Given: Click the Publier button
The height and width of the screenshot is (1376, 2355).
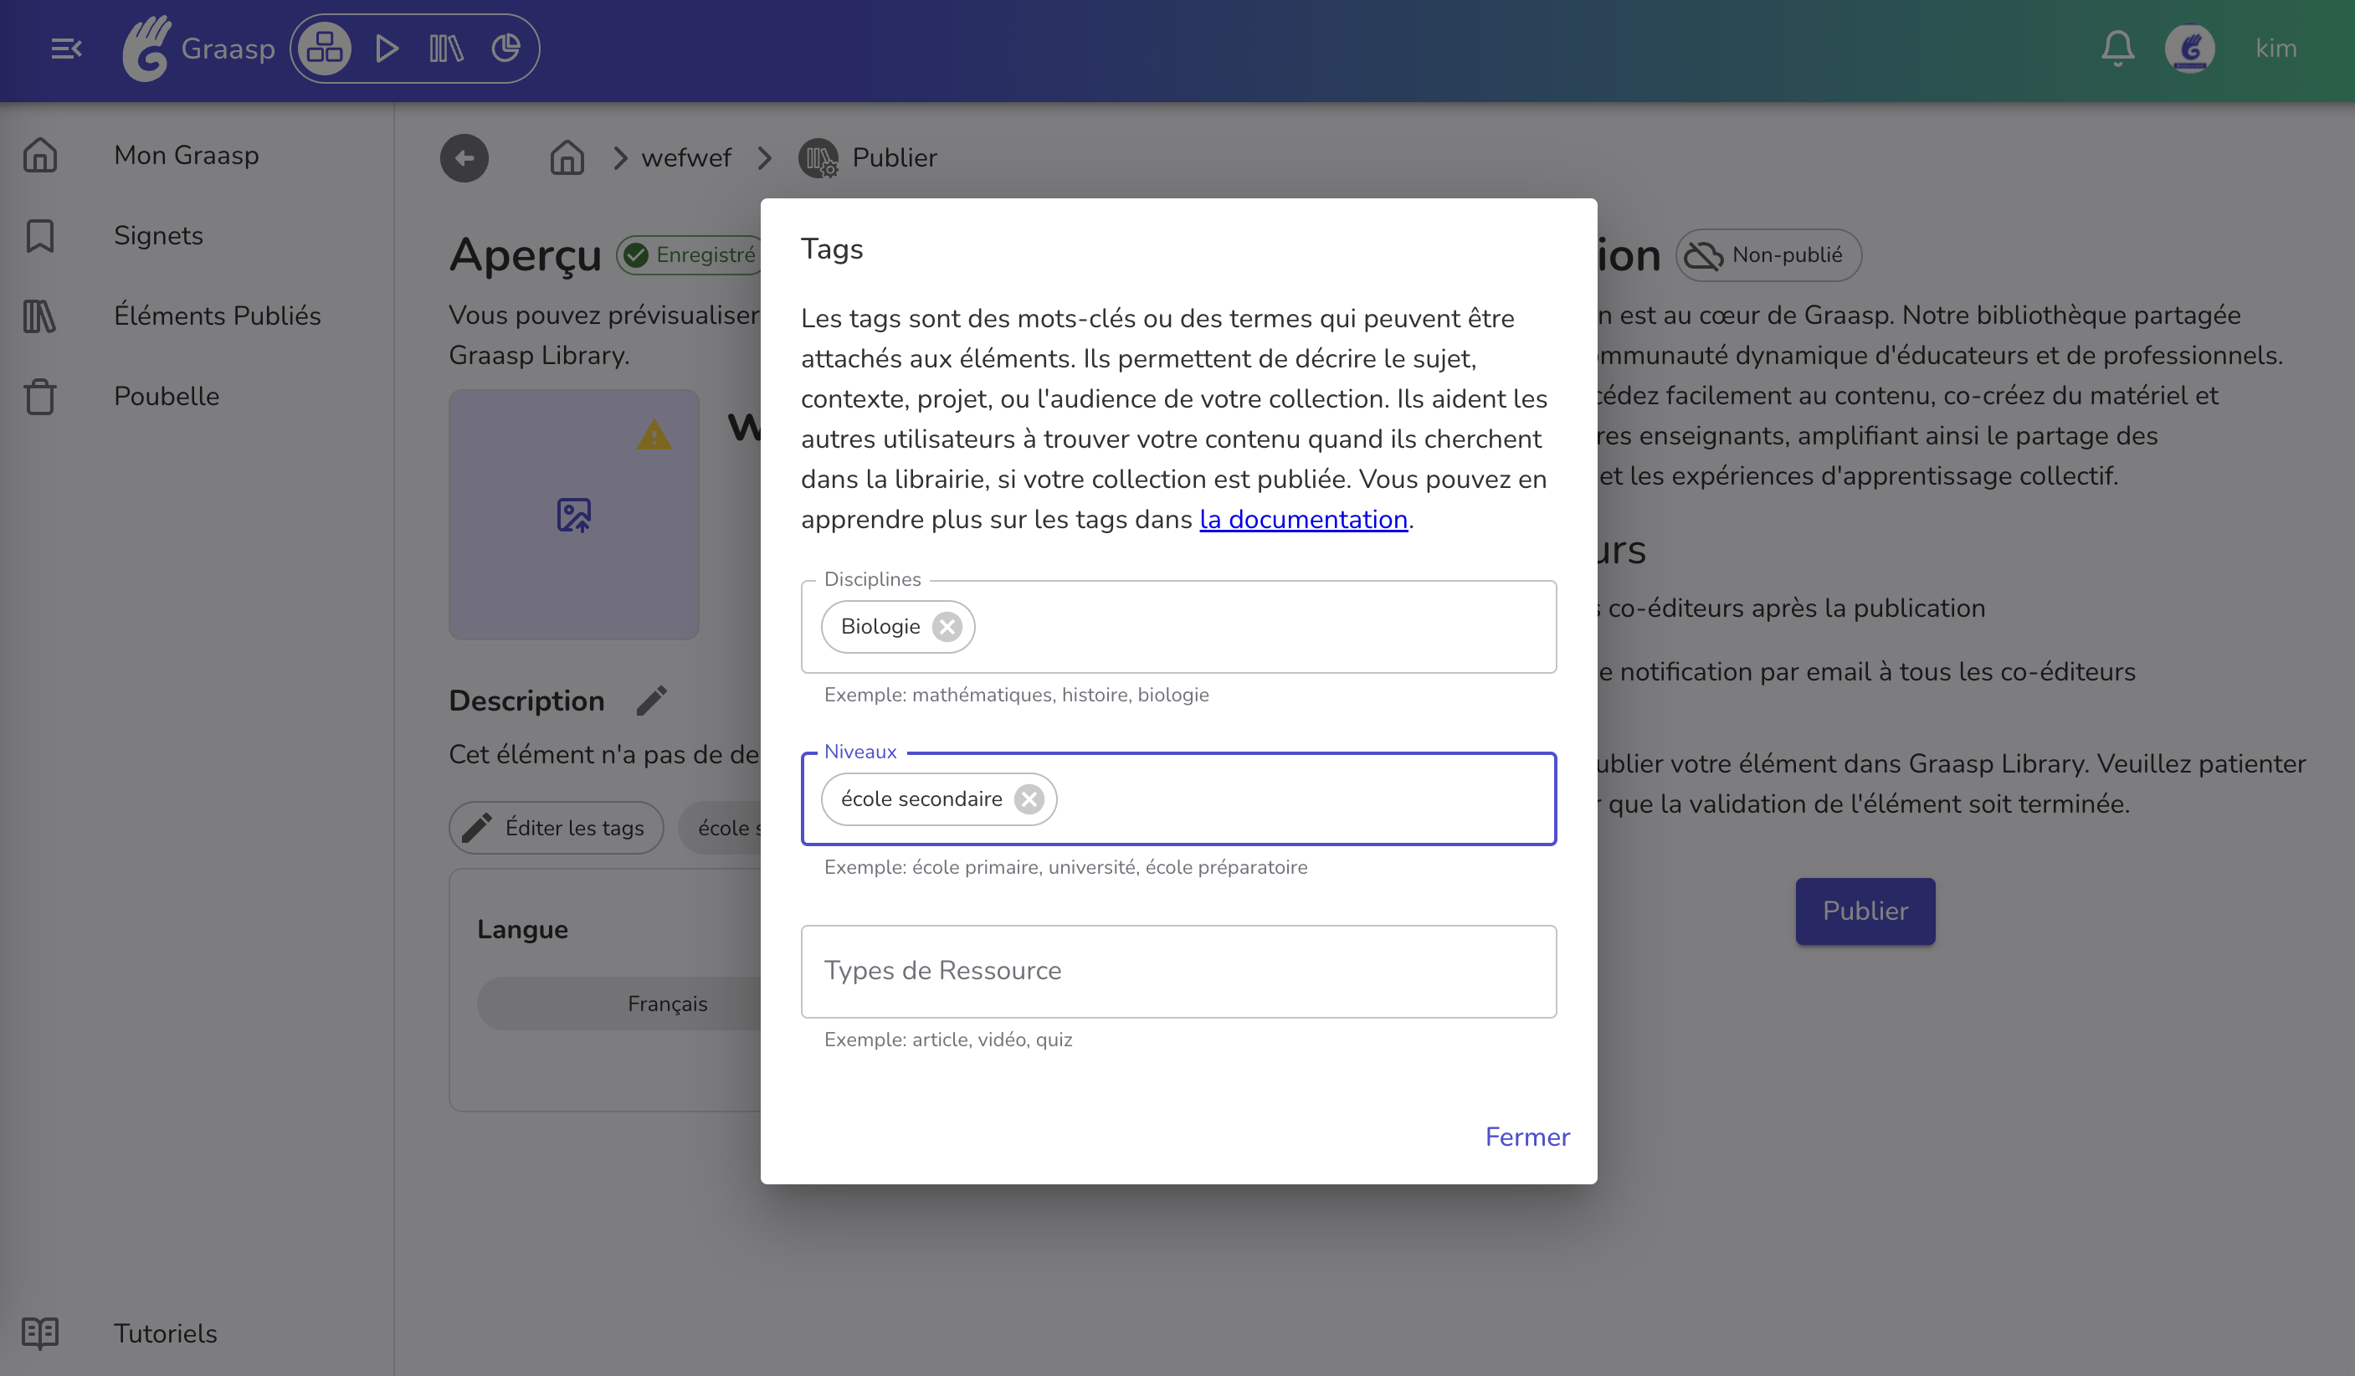Looking at the screenshot, I should pyautogui.click(x=1865, y=911).
